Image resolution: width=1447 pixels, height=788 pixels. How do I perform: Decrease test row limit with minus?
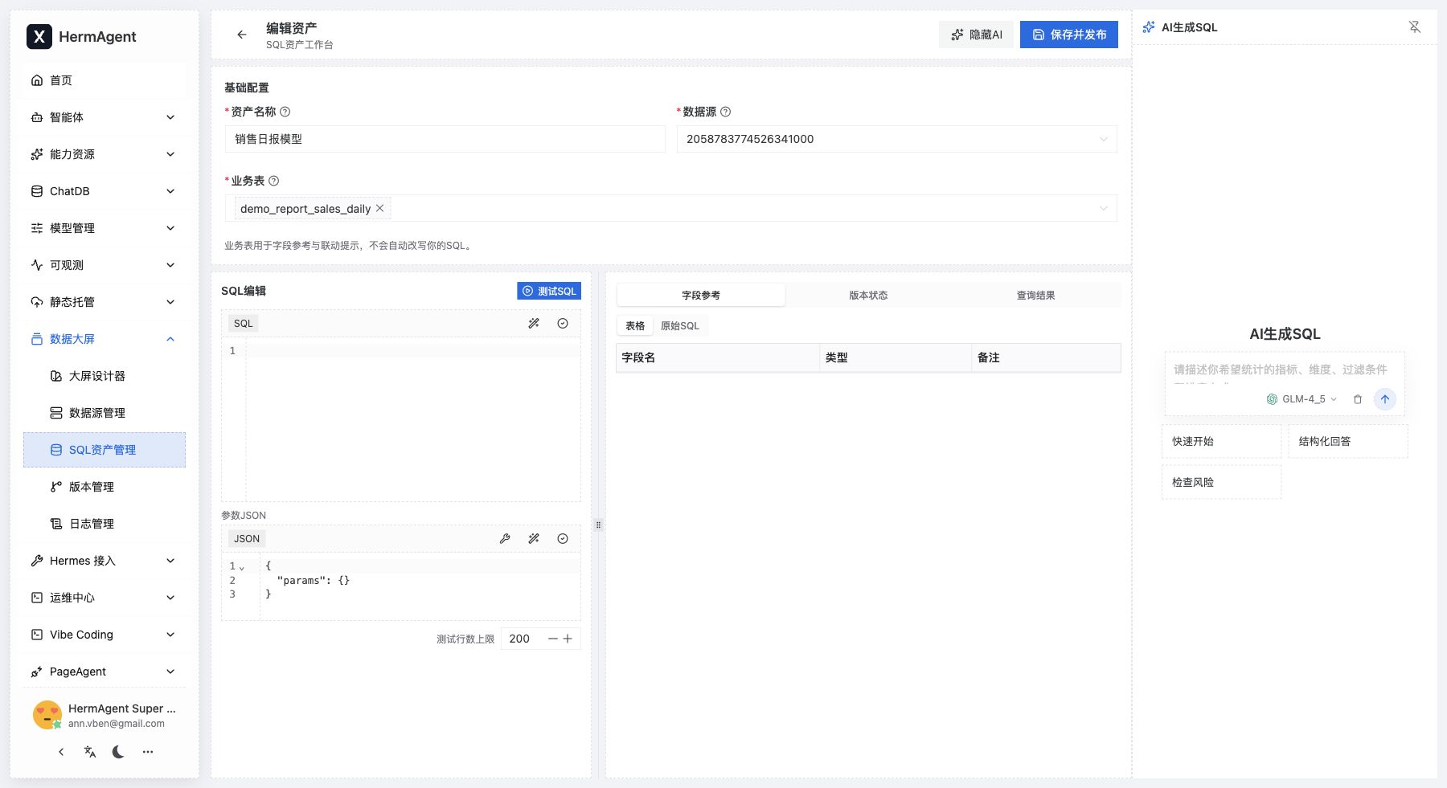(x=553, y=639)
